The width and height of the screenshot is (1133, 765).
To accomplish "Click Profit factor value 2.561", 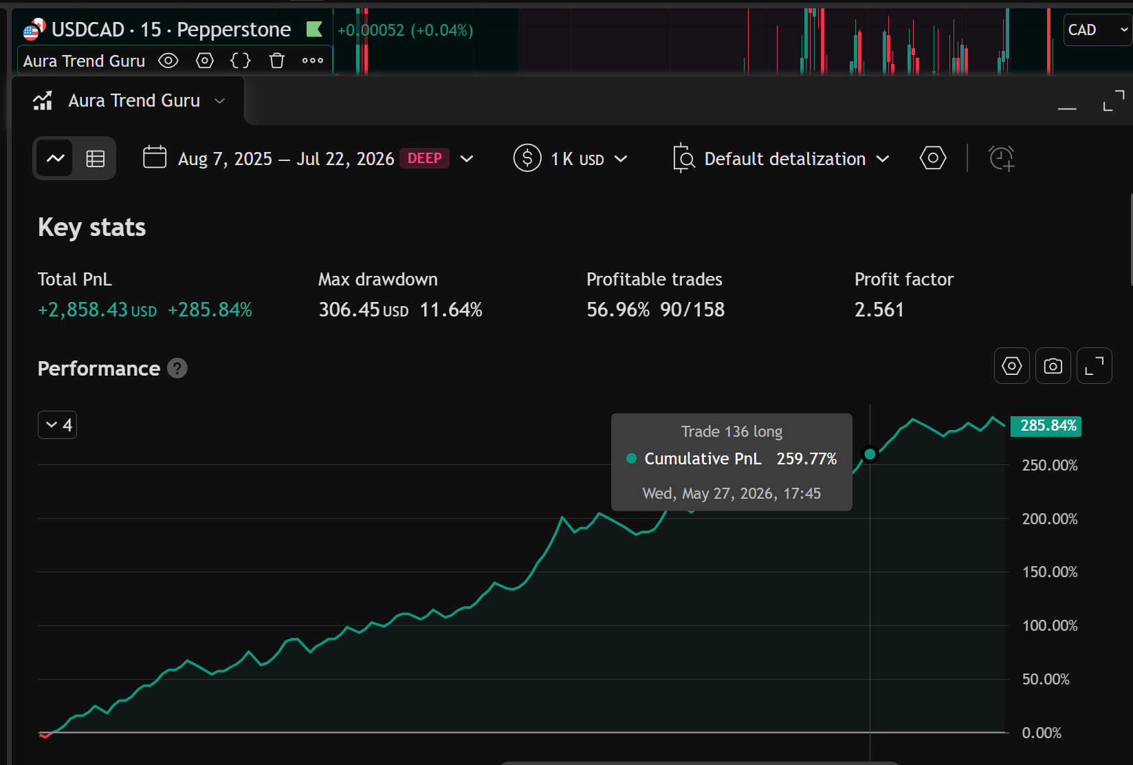I will (x=879, y=310).
